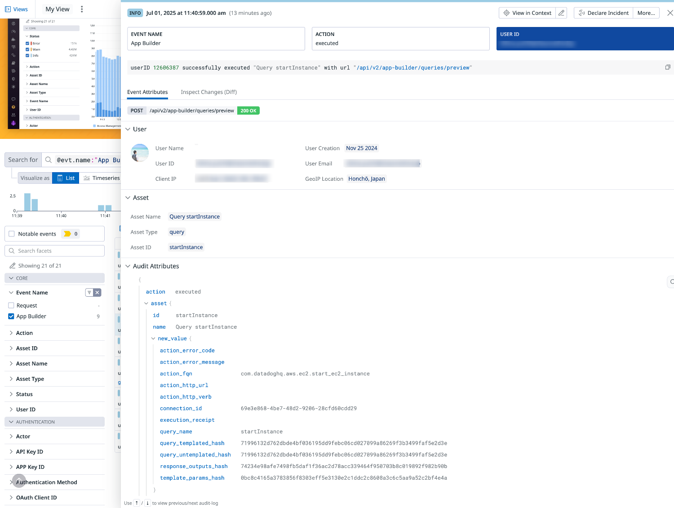Collapse the Asset section
The width and height of the screenshot is (674, 508).
128,197
